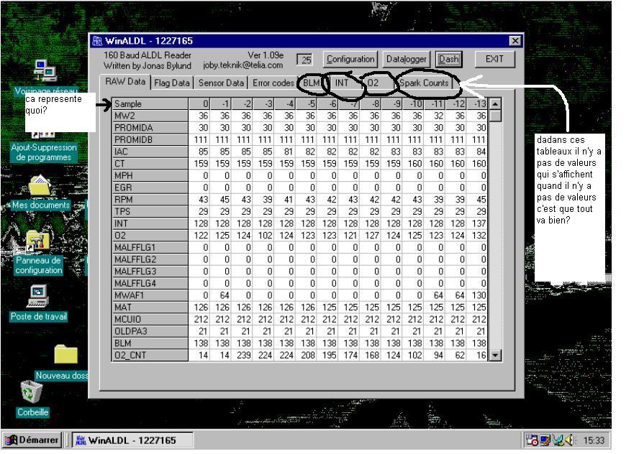Click the volume speaker tray icon

click(570, 440)
